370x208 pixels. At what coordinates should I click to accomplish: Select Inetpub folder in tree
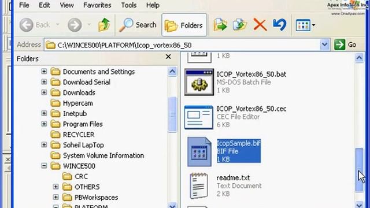coord(75,114)
